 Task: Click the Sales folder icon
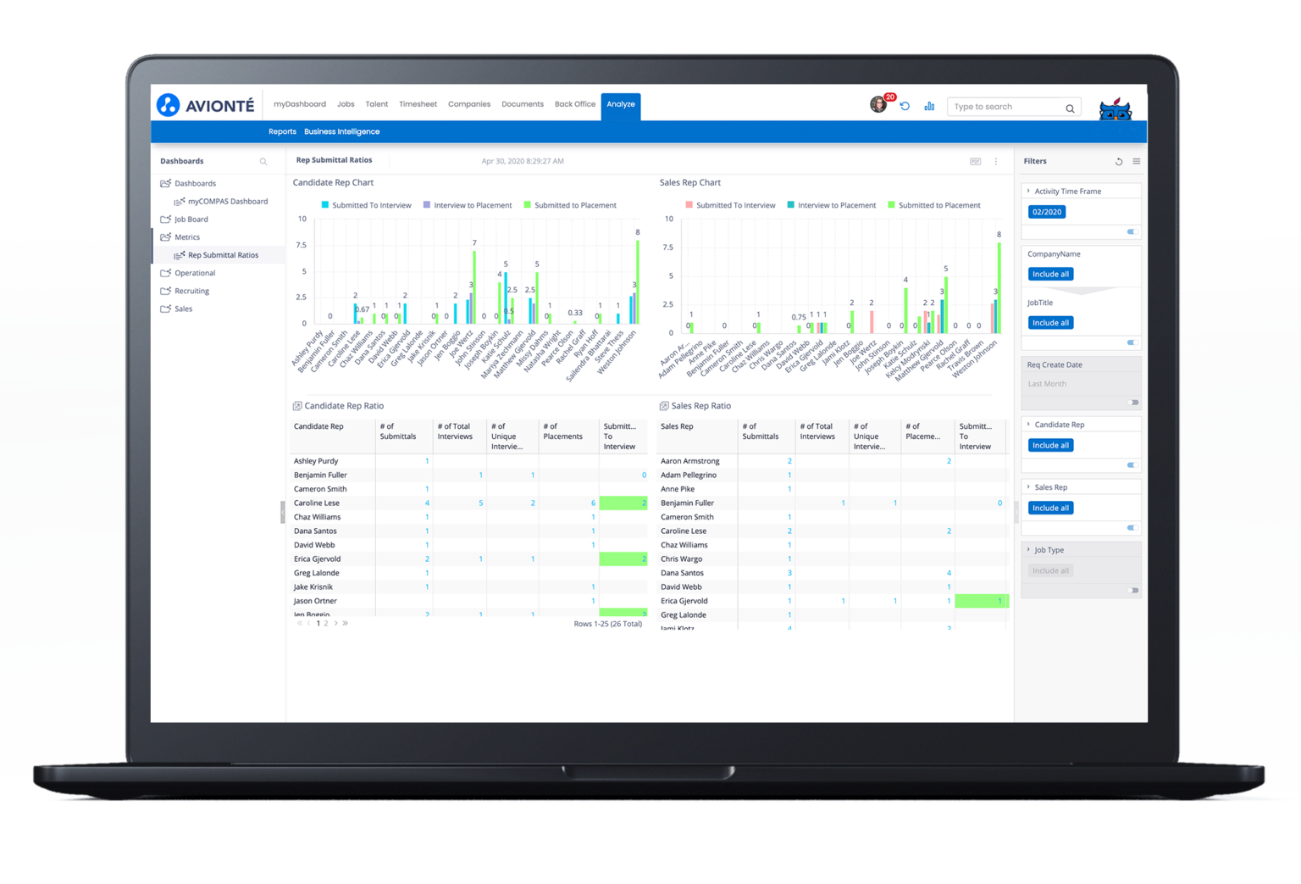click(166, 309)
